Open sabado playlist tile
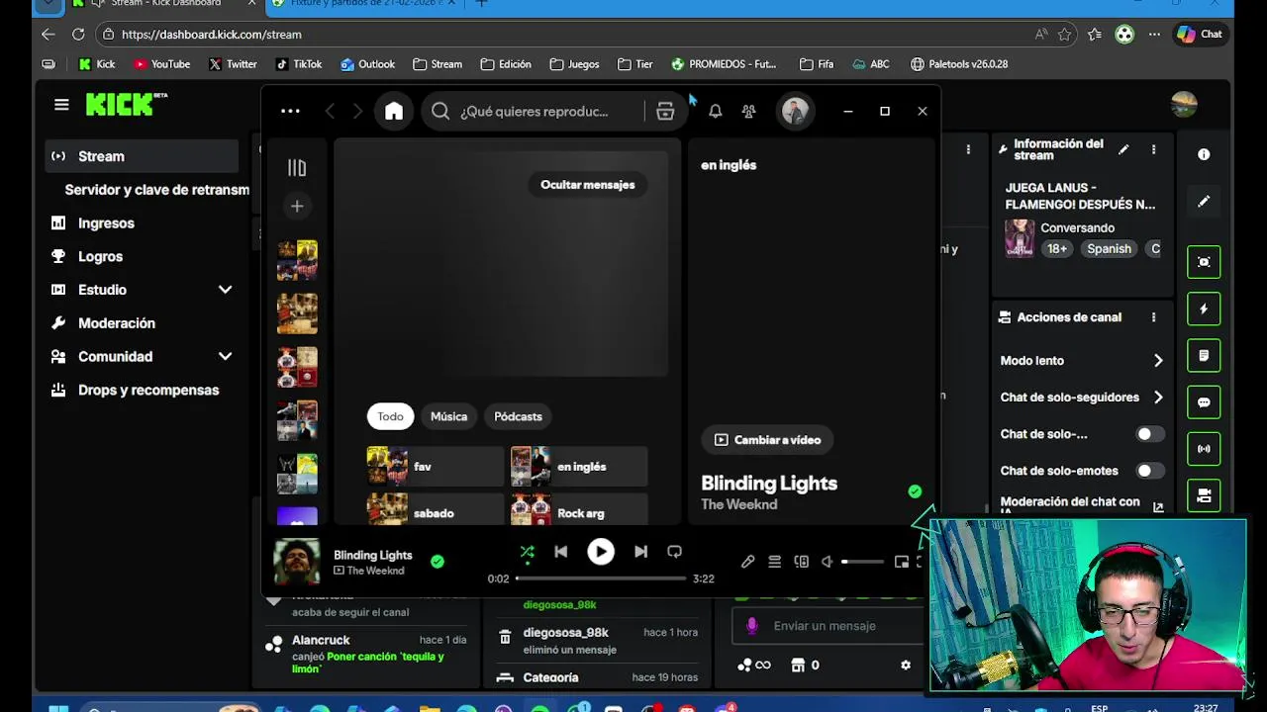This screenshot has width=1267, height=712. [x=436, y=511]
